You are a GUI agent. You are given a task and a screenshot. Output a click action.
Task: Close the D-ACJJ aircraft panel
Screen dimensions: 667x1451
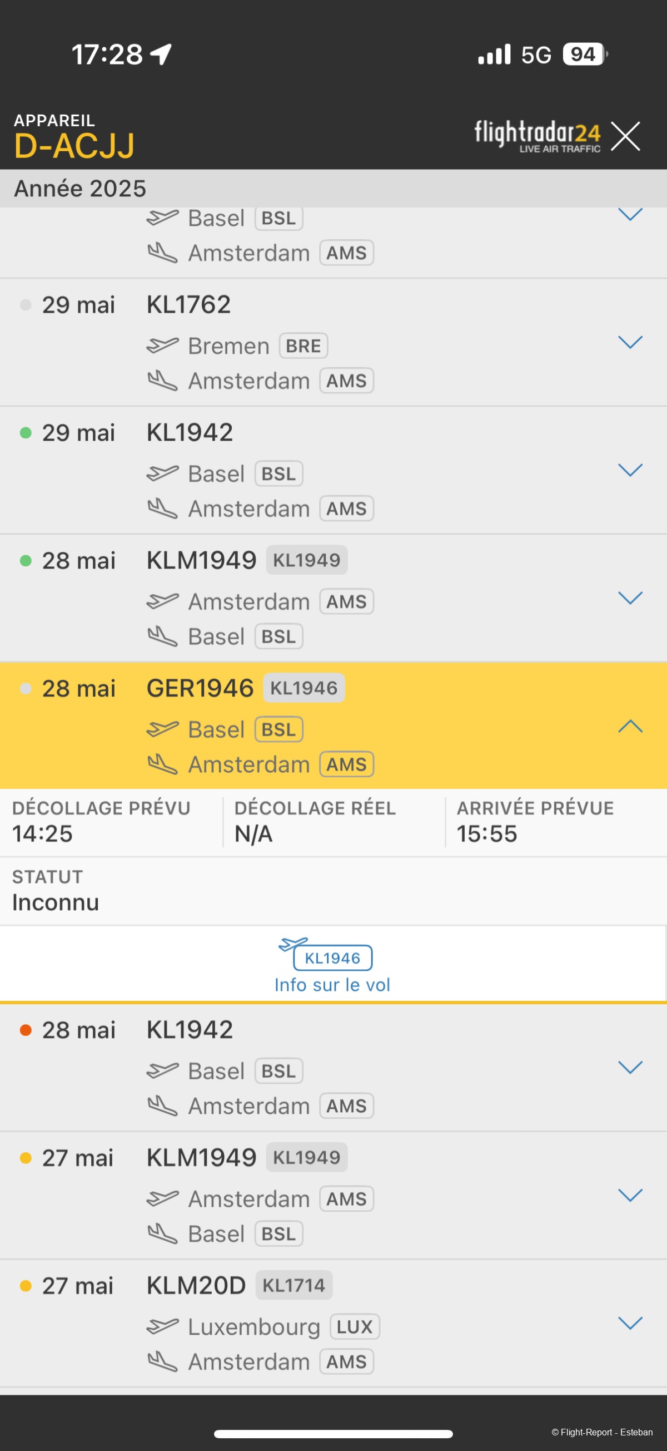[625, 136]
